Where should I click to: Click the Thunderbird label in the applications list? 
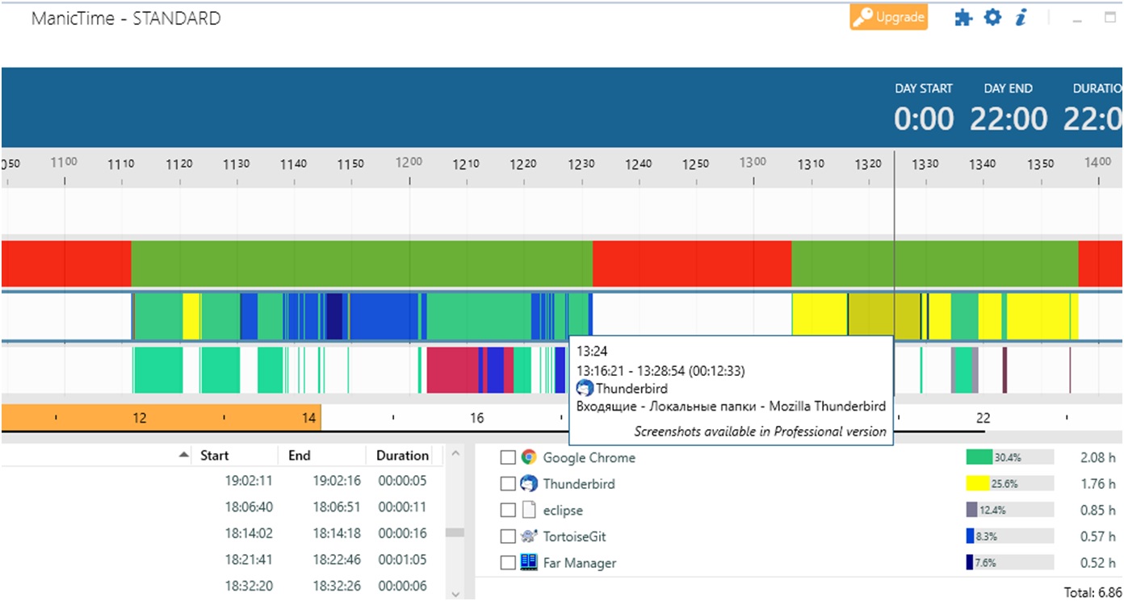[578, 484]
